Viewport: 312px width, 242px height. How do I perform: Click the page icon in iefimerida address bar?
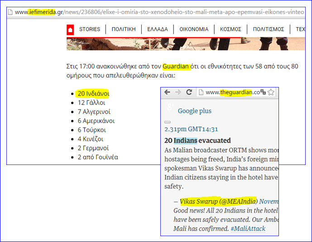pos(10,12)
